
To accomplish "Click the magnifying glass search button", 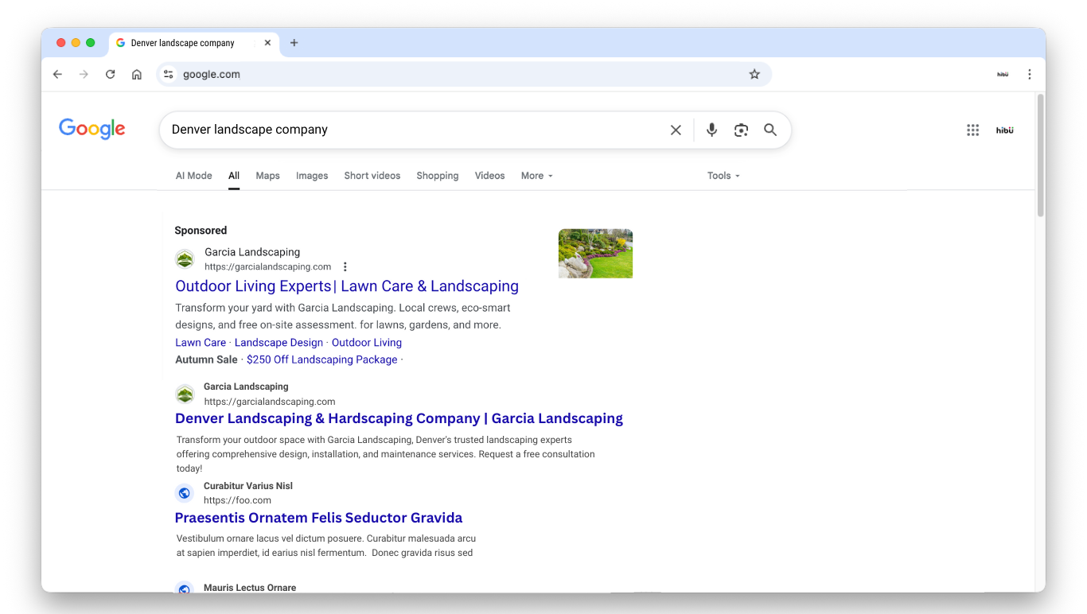I will point(770,130).
